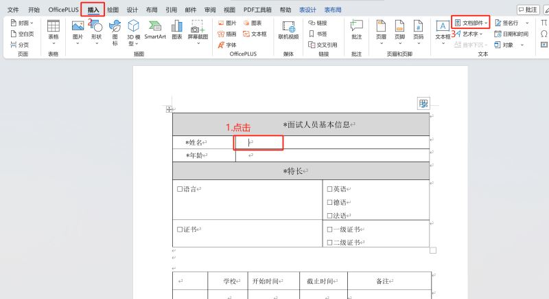
Task: Click the 学校 header cell
Action: point(228,280)
